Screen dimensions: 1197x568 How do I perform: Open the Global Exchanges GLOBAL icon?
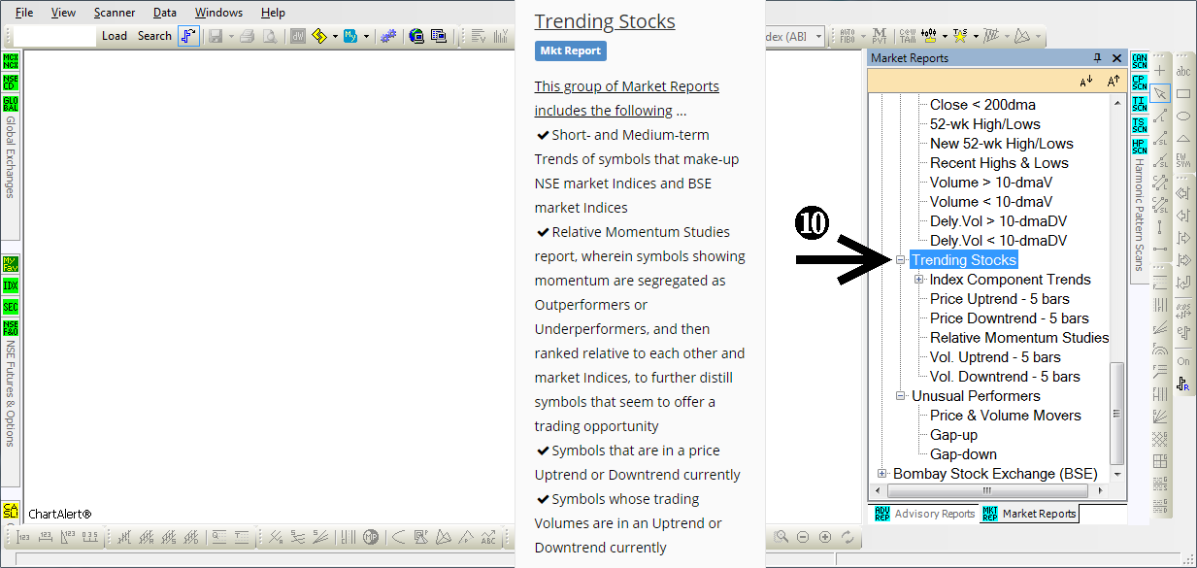[11, 104]
